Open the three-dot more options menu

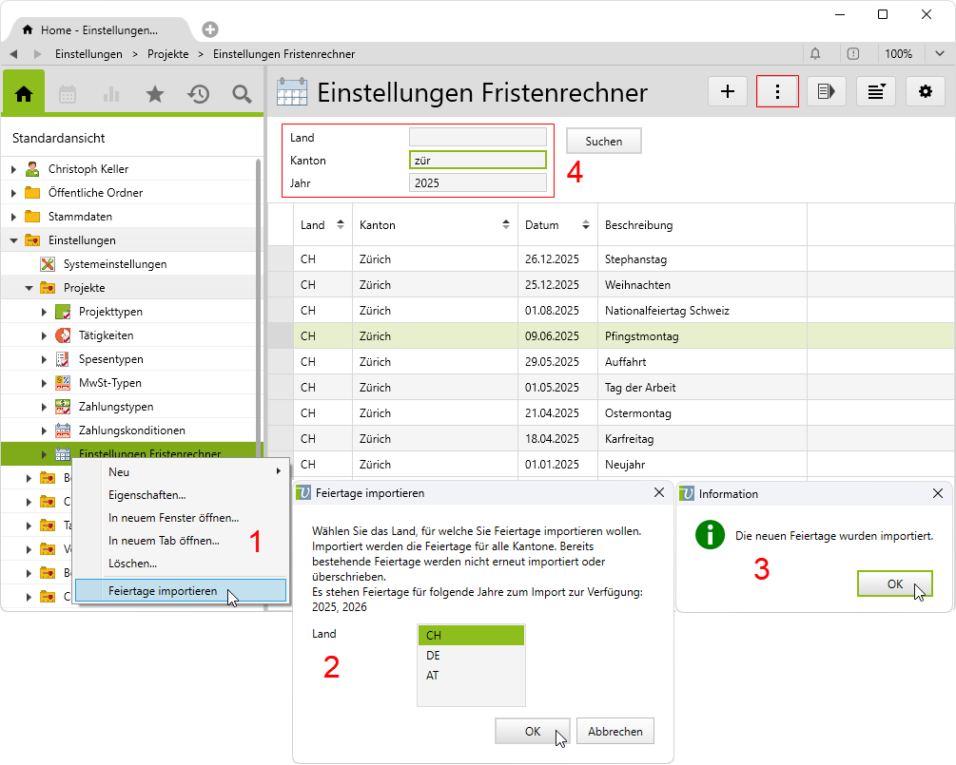777,91
